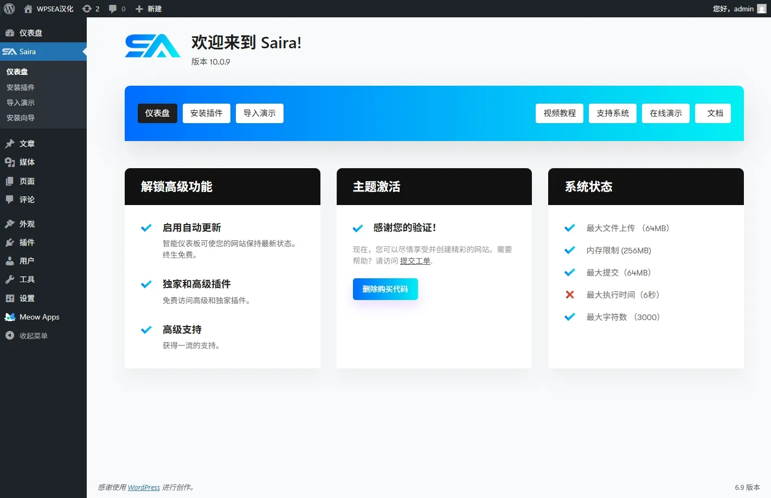Collapse the sidebar with 收起菜单
This screenshot has height=498, width=771.
coord(33,336)
